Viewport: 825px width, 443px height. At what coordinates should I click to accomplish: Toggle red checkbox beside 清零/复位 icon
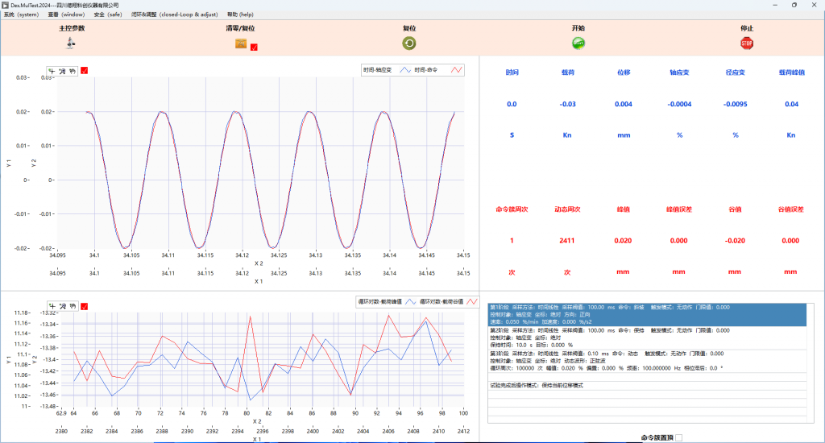(254, 48)
